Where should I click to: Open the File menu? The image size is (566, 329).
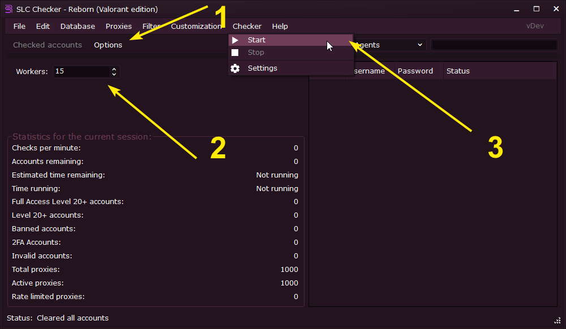pyautogui.click(x=19, y=27)
